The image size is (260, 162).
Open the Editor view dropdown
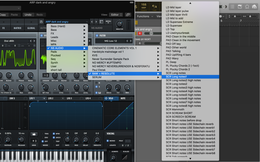[x=116, y=15]
